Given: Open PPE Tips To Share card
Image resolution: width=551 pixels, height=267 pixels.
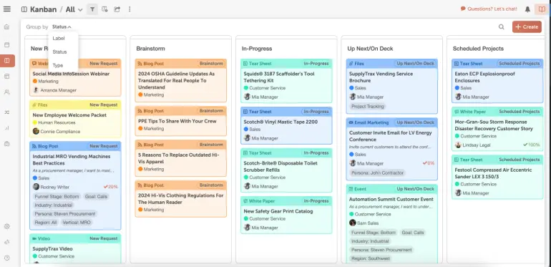Looking at the screenshot, I should (180, 121).
